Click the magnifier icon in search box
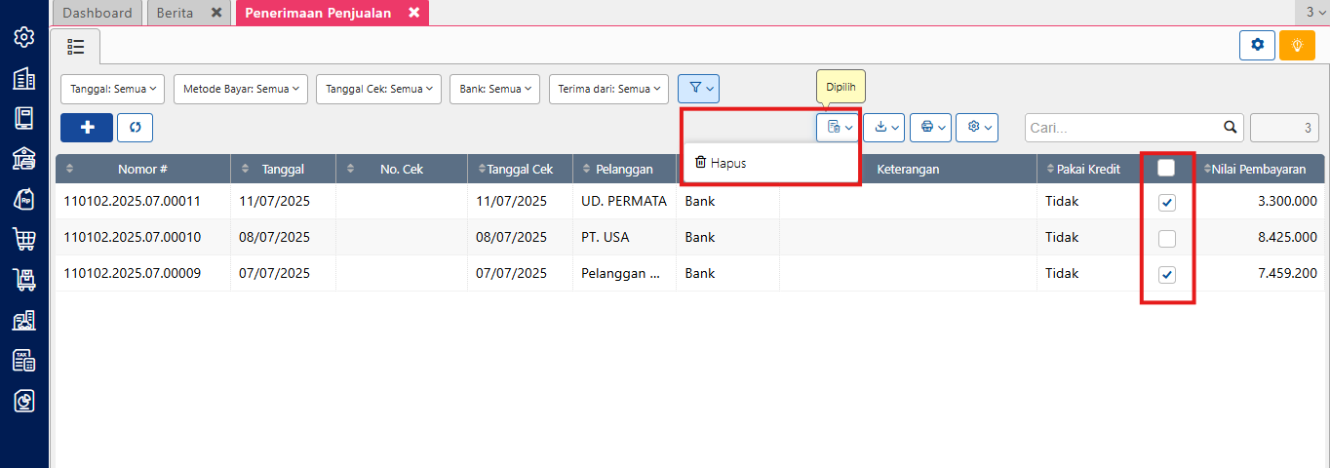 point(1231,127)
